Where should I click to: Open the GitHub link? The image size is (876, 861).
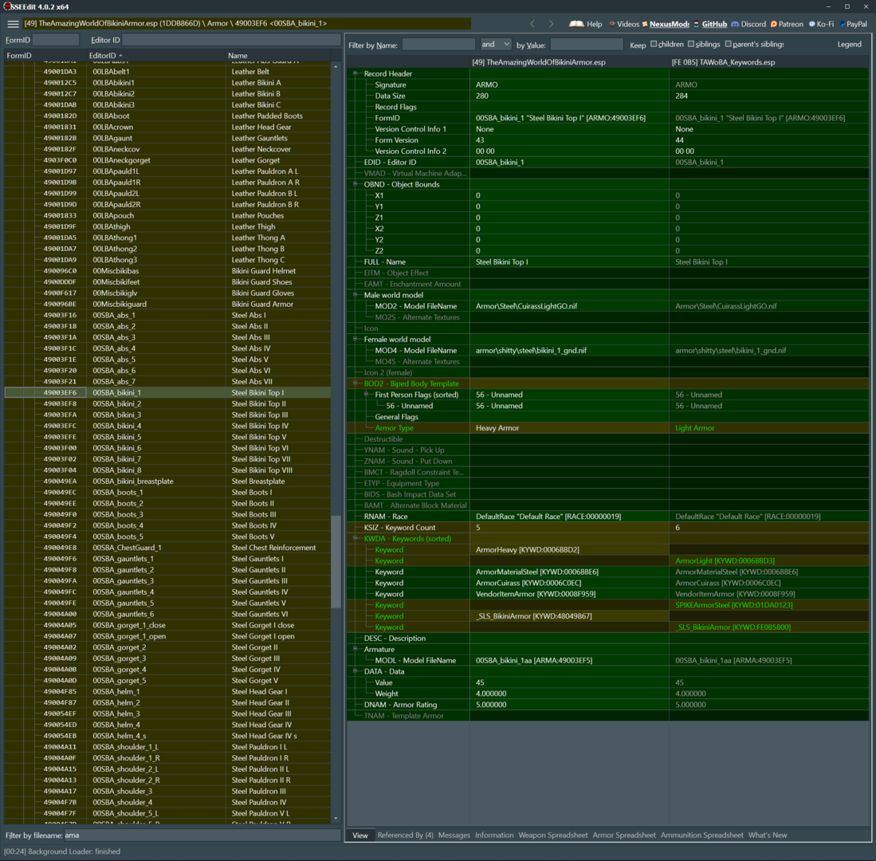click(x=714, y=24)
